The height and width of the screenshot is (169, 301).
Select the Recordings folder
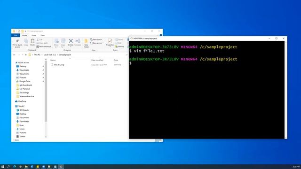(x=24, y=93)
